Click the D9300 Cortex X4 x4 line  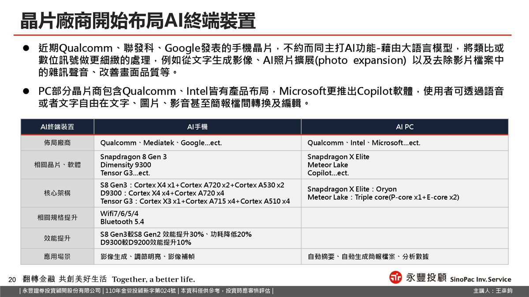pos(162,193)
